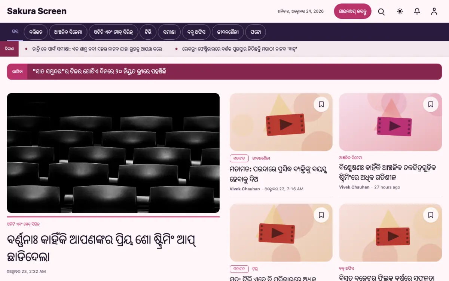Open the ଓଟିଟି ଏବଂ ୱେବ୍ ସିରିଜ୍ tab
Image resolution: width=449 pixels, height=281 pixels.
113,32
